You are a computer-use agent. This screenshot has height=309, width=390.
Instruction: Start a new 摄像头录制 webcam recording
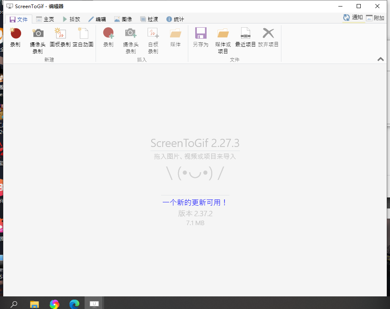[x=38, y=33]
